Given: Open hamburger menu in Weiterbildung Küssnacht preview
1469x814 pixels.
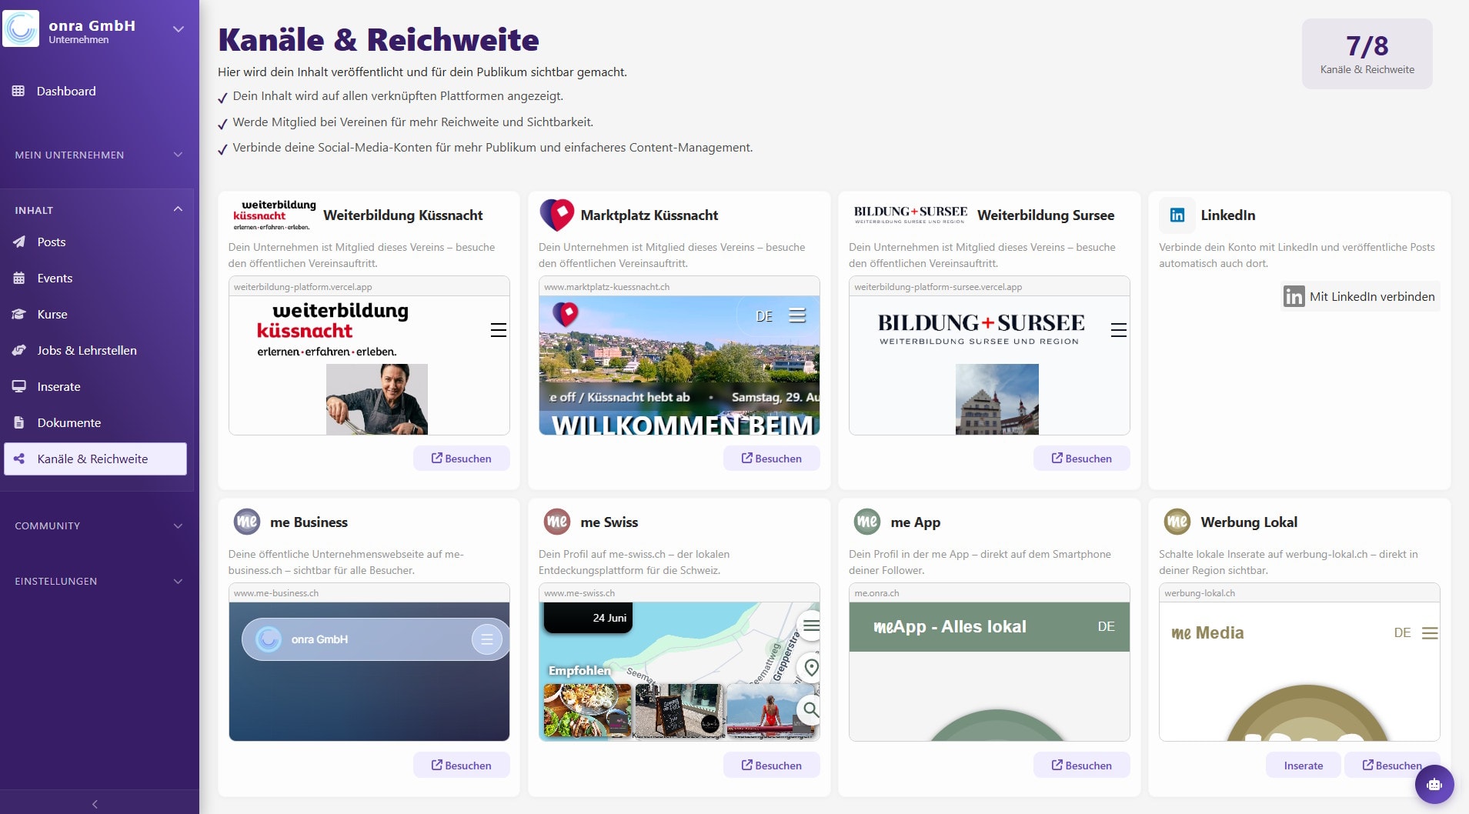Looking at the screenshot, I should 499,330.
